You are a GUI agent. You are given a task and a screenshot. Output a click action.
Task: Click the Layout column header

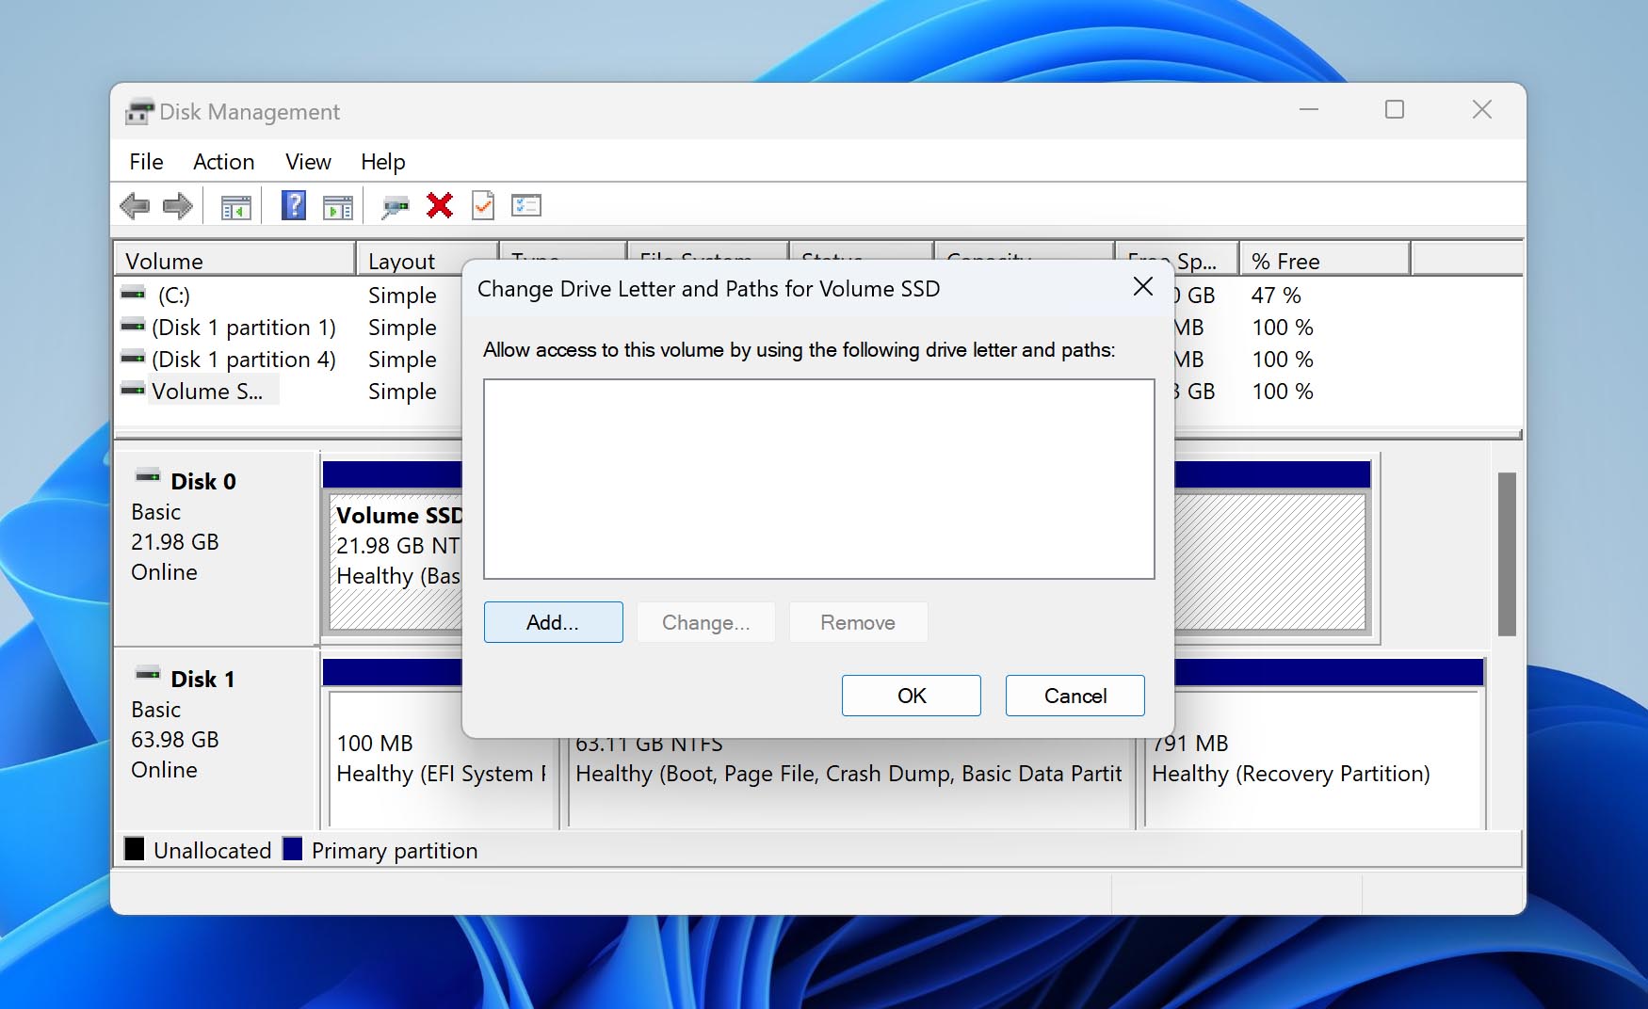(427, 261)
